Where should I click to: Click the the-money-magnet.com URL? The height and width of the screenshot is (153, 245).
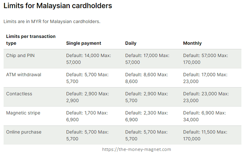(136, 149)
